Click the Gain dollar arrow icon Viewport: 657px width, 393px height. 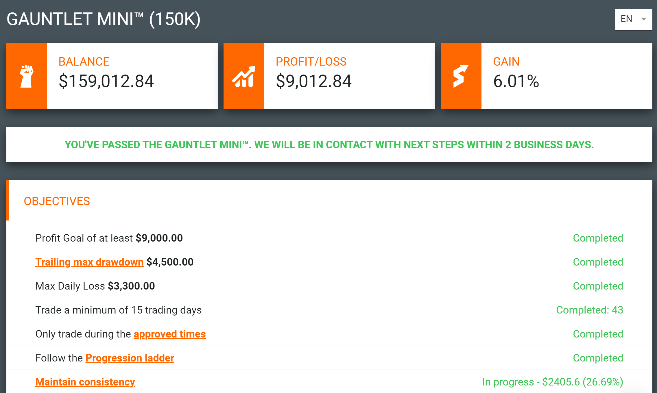[x=461, y=76]
